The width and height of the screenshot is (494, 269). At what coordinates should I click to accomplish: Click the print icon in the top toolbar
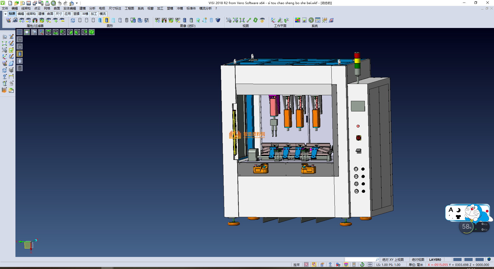pyautogui.click(x=47, y=3)
